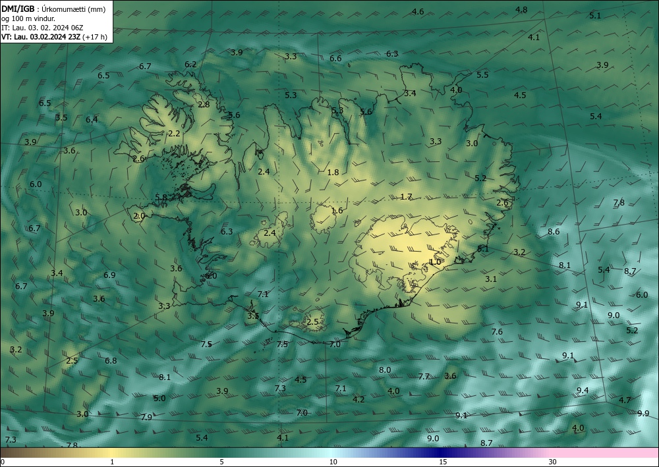Click the 3.1 value on the map
Viewport: 659px width, 467px height.
pos(491,279)
